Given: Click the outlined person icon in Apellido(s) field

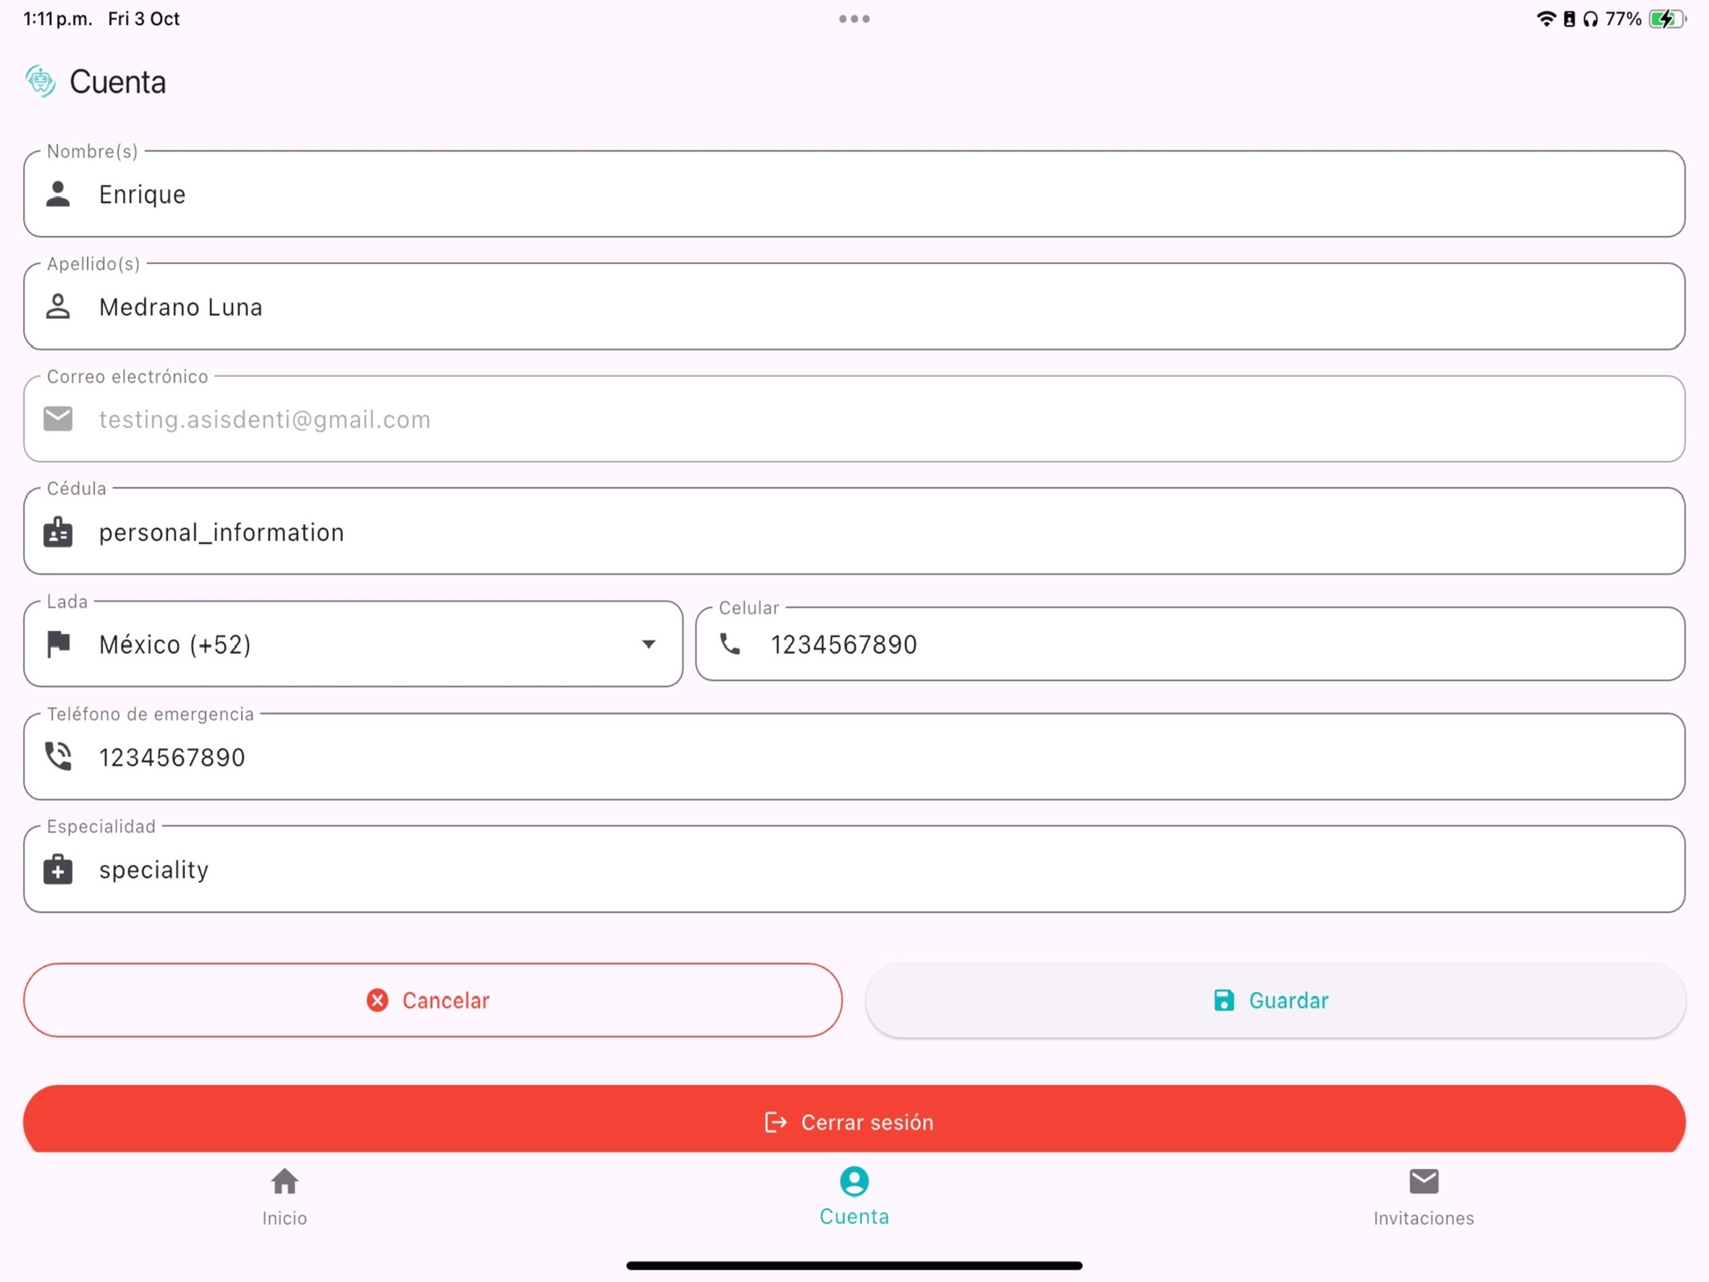Looking at the screenshot, I should 58,307.
